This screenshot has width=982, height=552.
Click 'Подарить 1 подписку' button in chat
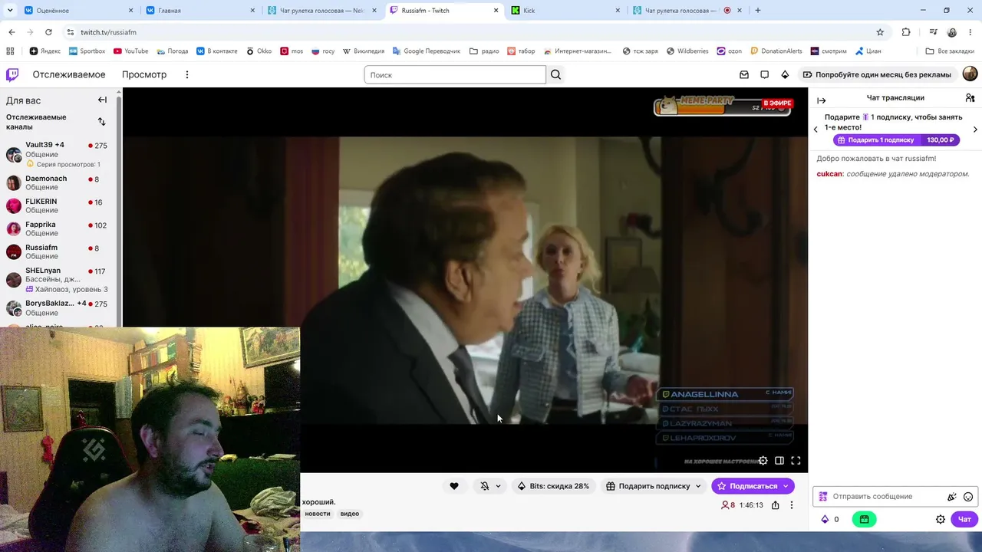[x=896, y=140]
